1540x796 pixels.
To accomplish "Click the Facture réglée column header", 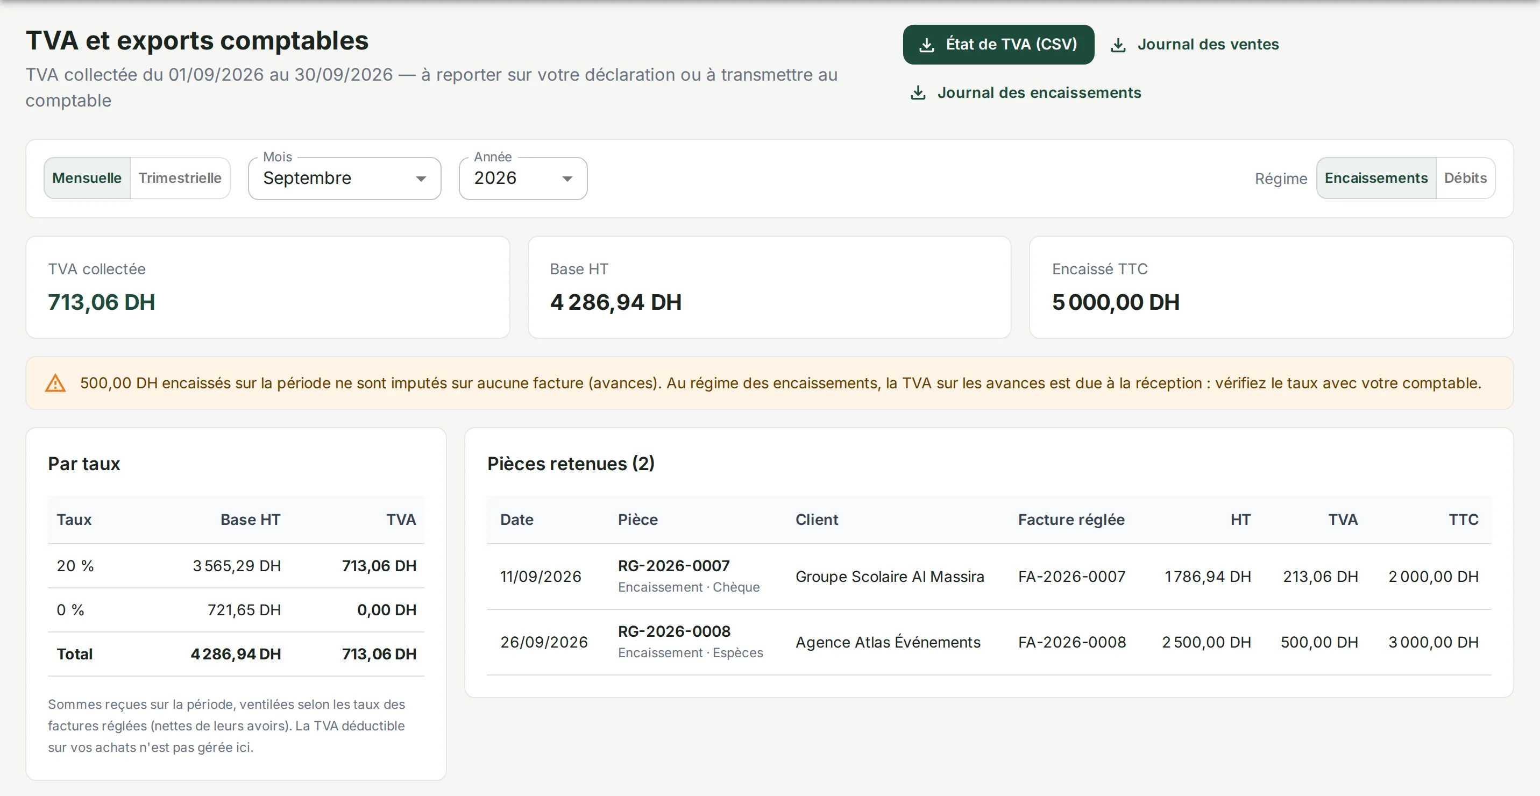I will [x=1071, y=520].
